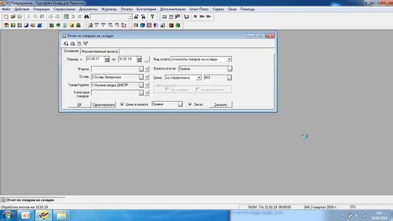
Task: Click the red table icon in second toolbar
Action: [149, 25]
